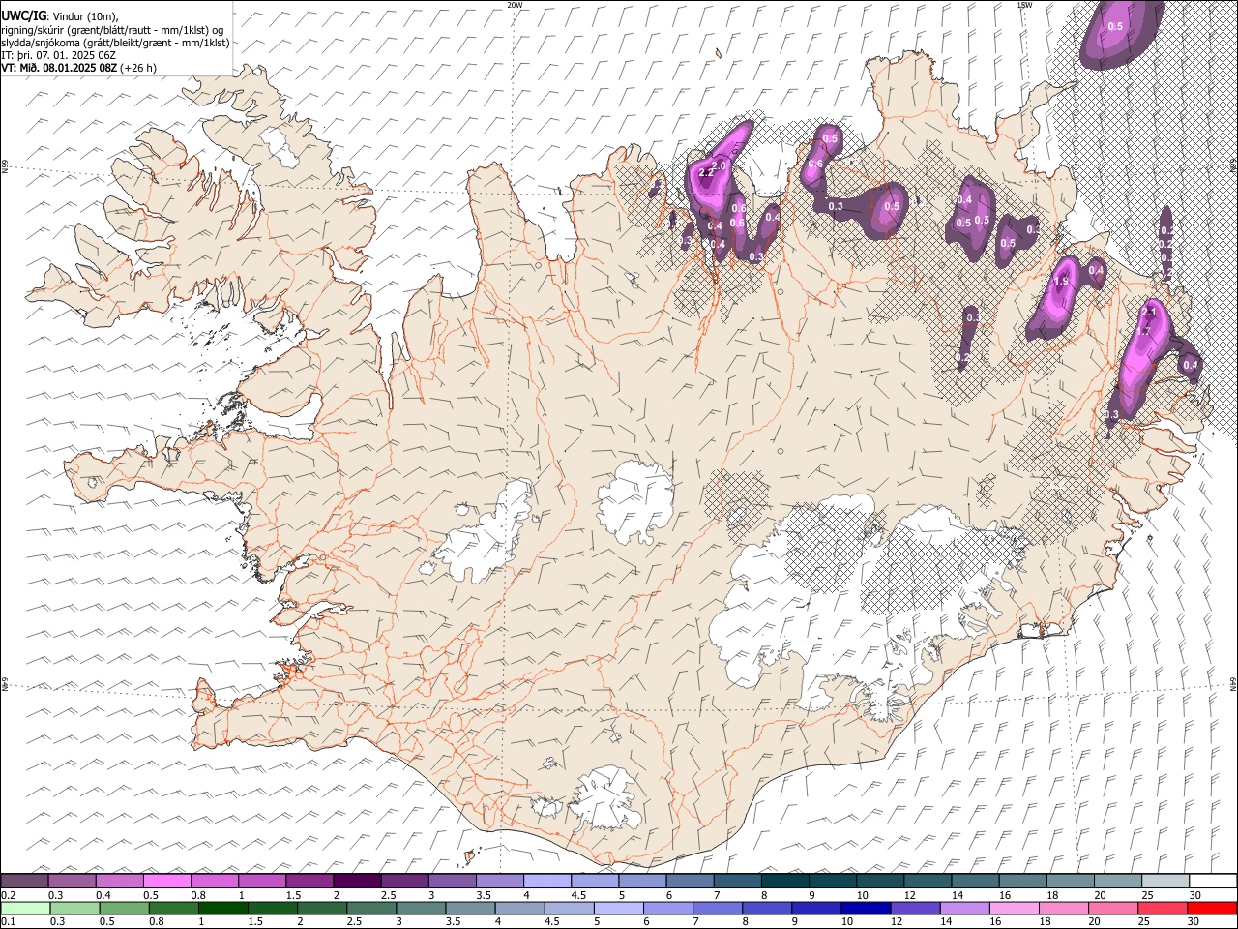The width and height of the screenshot is (1238, 929).
Task: Click the 14 light purple swatch, lower scale
Action: pyautogui.click(x=965, y=909)
